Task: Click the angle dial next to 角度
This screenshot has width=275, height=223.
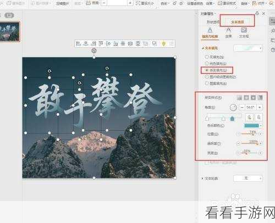Action: [x=233, y=108]
